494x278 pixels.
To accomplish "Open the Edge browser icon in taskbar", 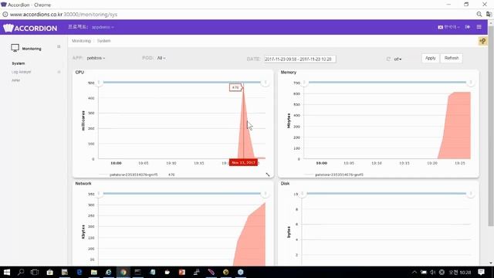I will point(79,273).
